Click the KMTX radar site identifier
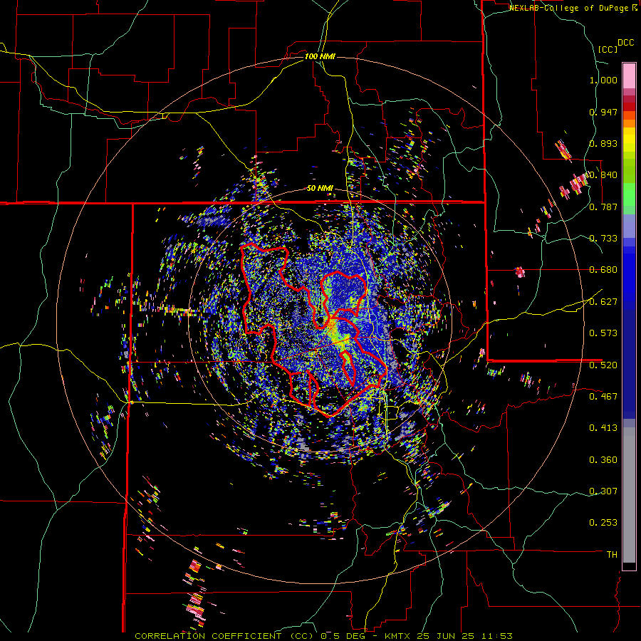Viewport: 641px width, 641px height. pos(399,636)
